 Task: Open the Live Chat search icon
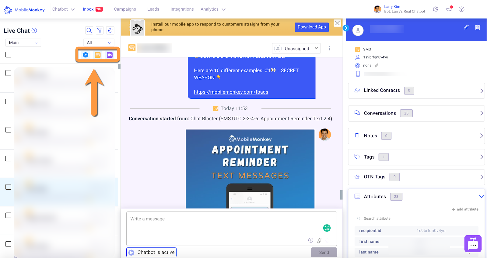89,30
